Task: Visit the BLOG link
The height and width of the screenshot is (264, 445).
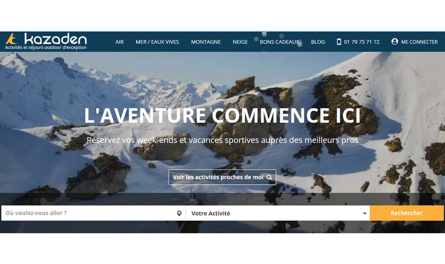Action: pos(318,42)
